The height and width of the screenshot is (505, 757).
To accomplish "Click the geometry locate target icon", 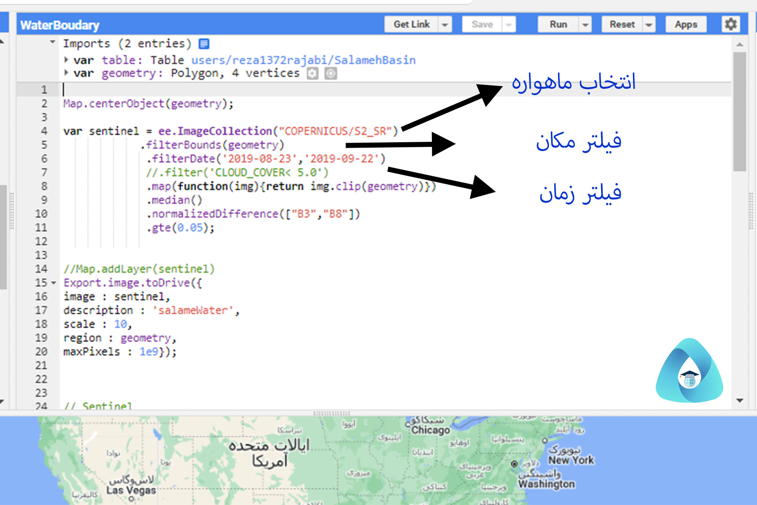I will pos(331,73).
